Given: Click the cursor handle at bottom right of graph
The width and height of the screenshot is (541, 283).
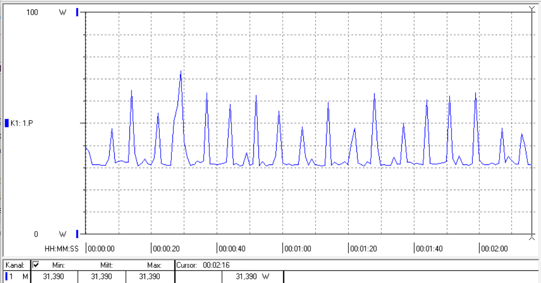Looking at the screenshot, I should point(531,237).
